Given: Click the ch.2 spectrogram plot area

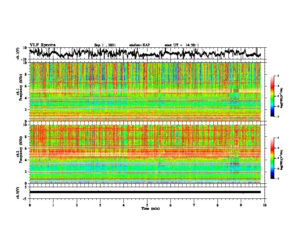Looking at the screenshot, I should click(x=145, y=154).
